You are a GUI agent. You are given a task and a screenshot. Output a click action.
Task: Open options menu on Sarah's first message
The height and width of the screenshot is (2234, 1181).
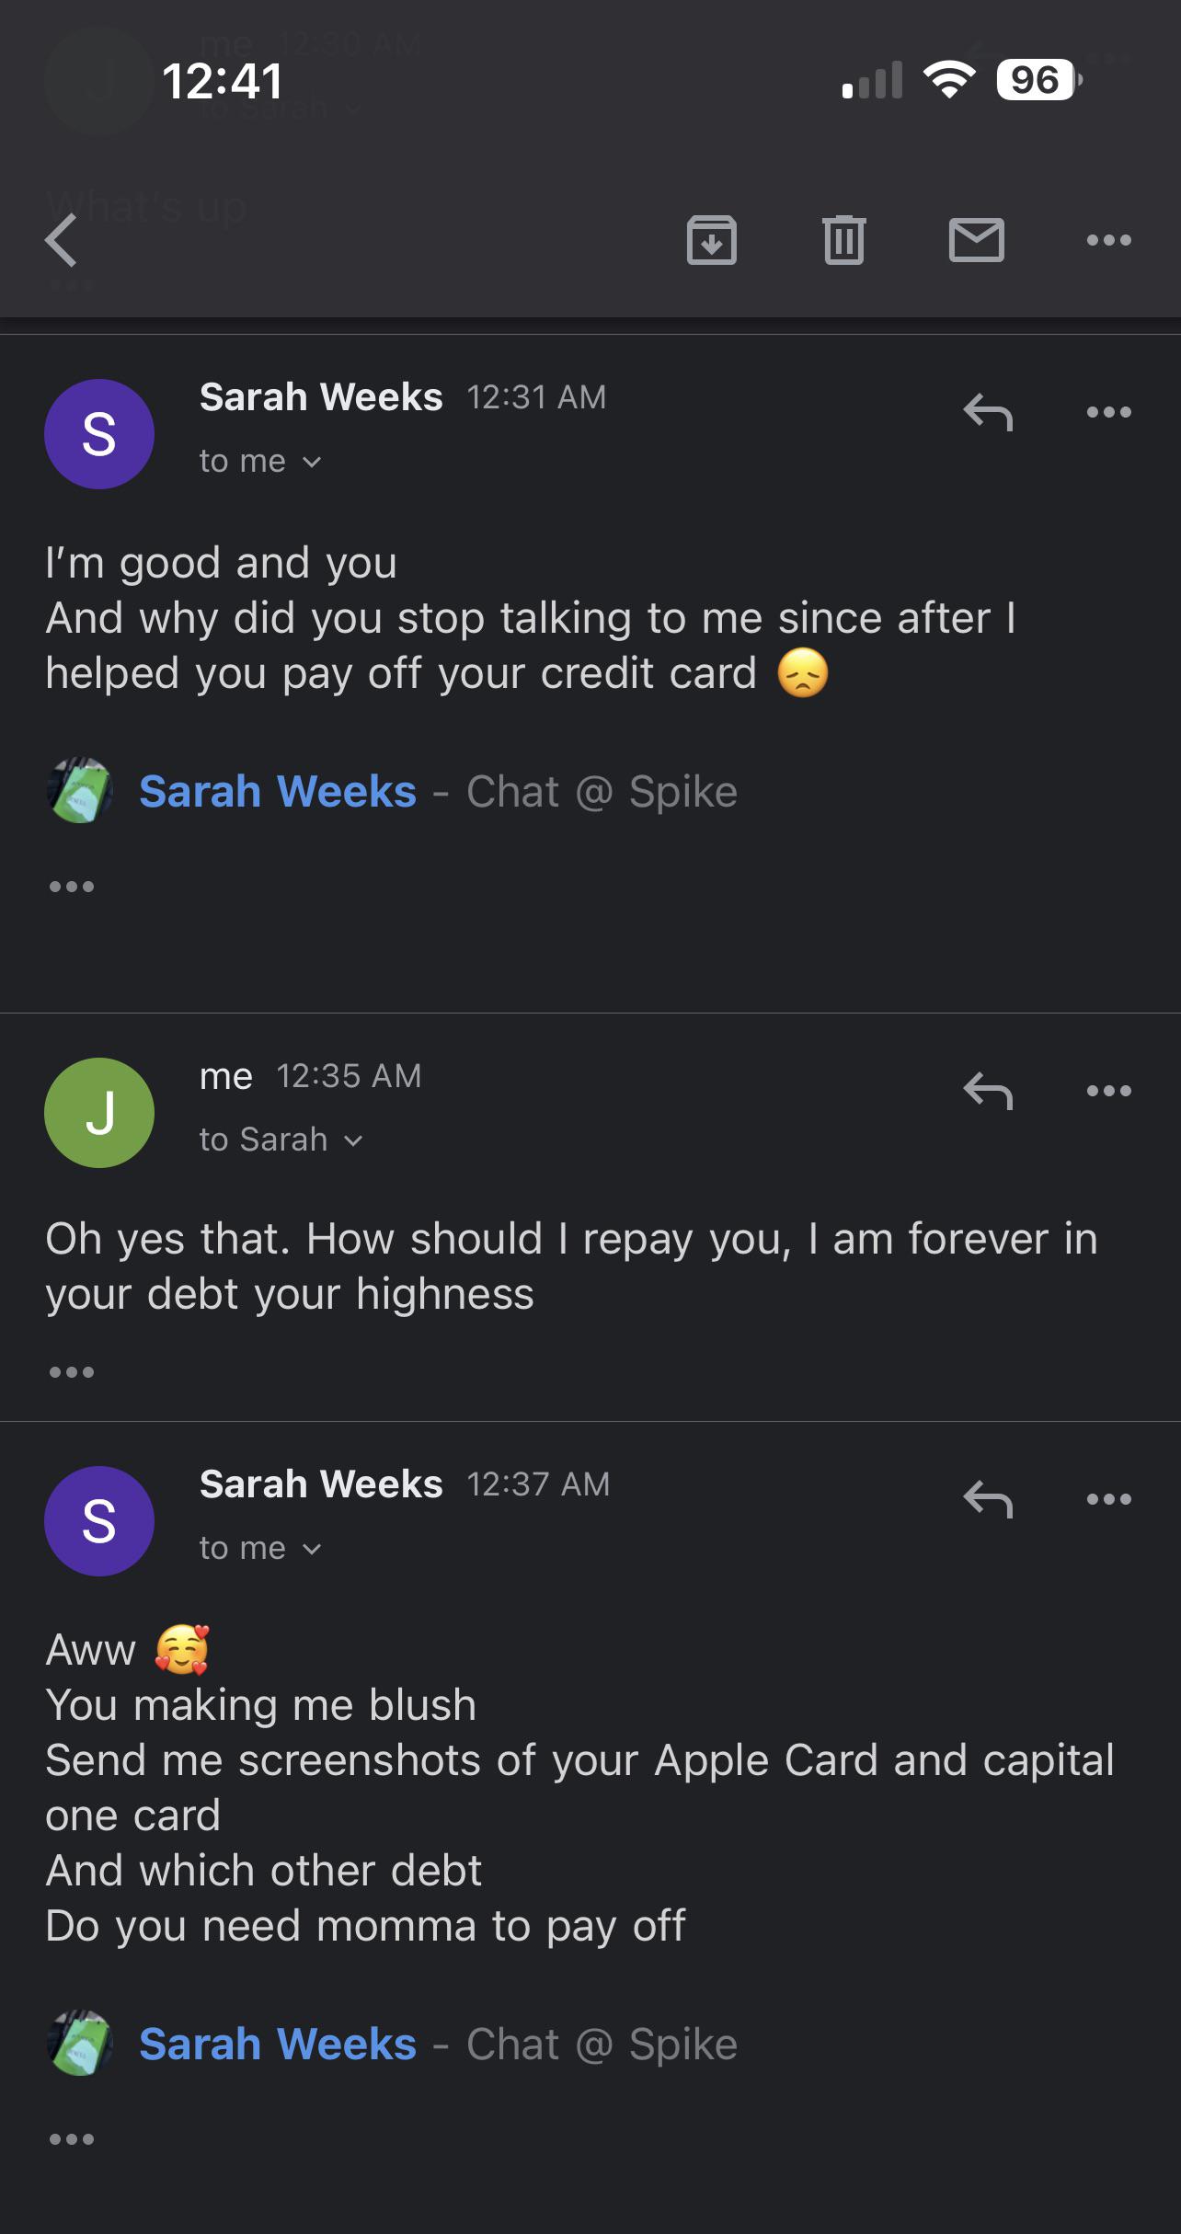coord(1109,413)
